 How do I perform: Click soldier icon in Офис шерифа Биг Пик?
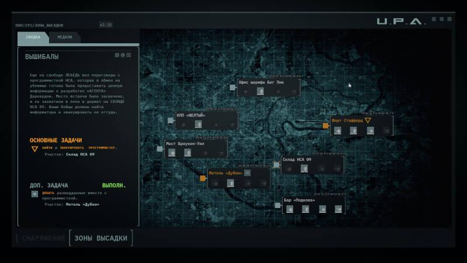tap(260, 91)
